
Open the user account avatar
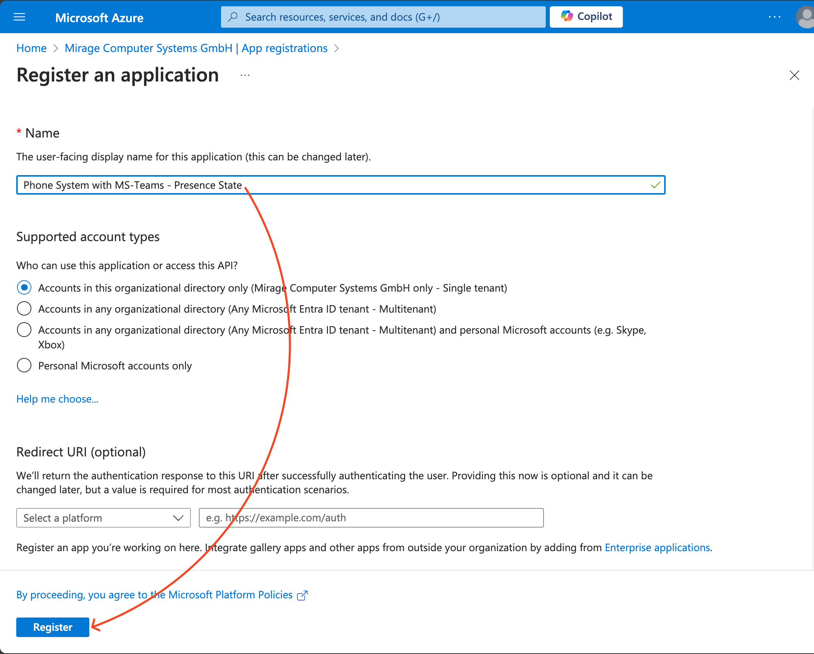(806, 17)
